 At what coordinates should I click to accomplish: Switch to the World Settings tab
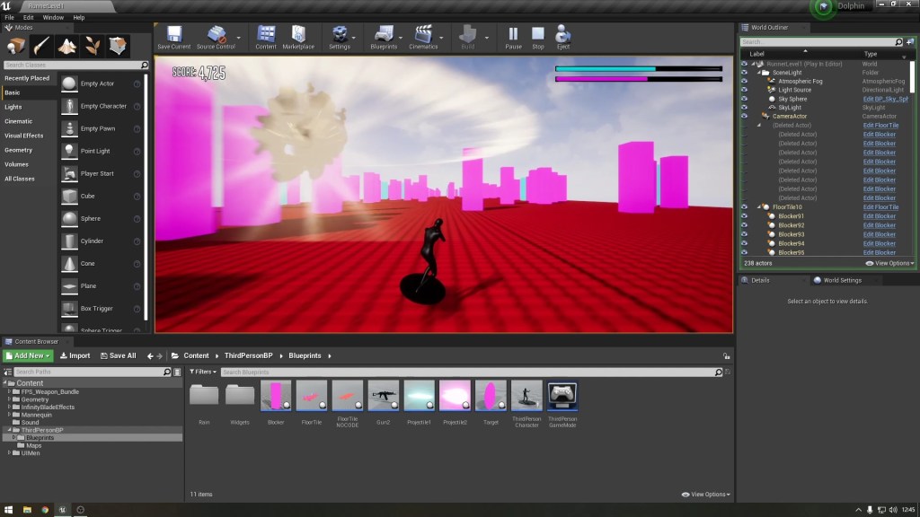pos(842,280)
